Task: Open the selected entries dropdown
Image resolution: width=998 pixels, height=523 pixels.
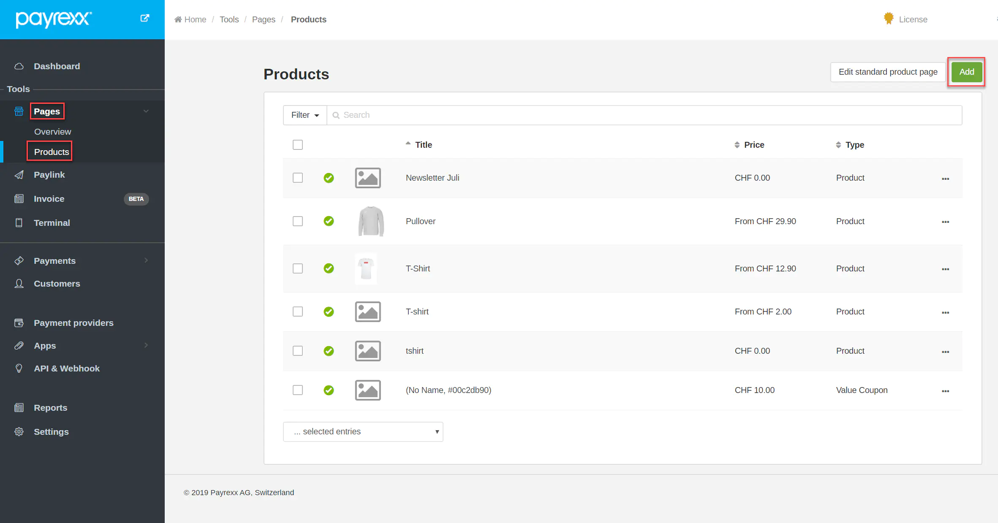Action: point(363,431)
